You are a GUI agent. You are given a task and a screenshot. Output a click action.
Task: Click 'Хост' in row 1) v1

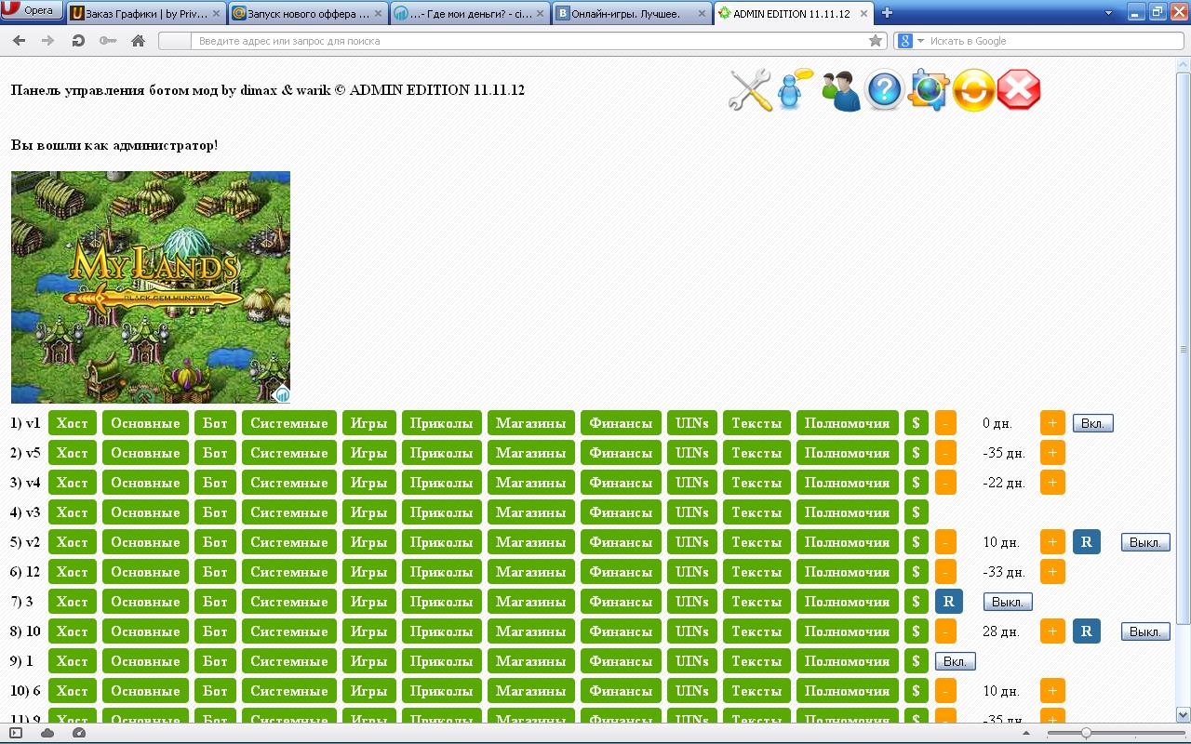coord(73,423)
